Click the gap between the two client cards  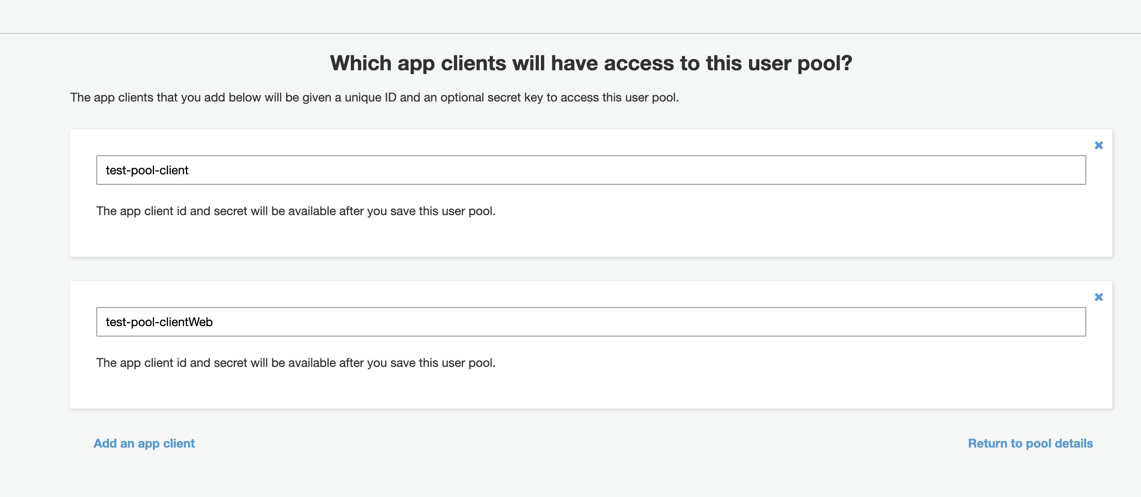(591, 268)
